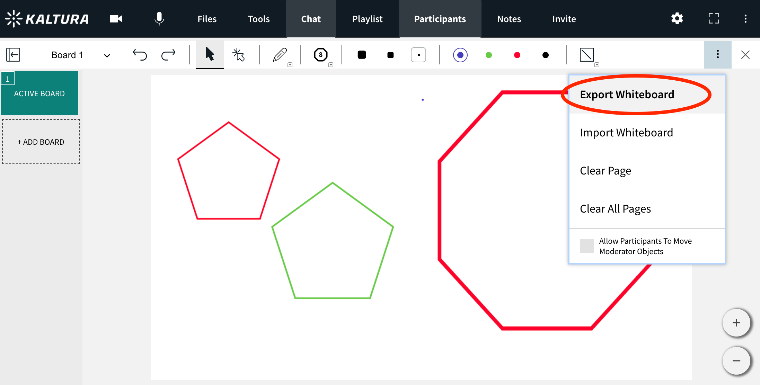
Task: Zoom in with the plus button
Action: pyautogui.click(x=736, y=323)
